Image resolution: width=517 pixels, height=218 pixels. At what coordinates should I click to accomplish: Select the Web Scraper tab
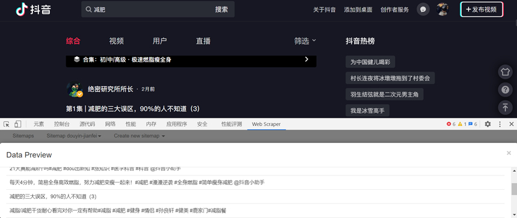266,124
